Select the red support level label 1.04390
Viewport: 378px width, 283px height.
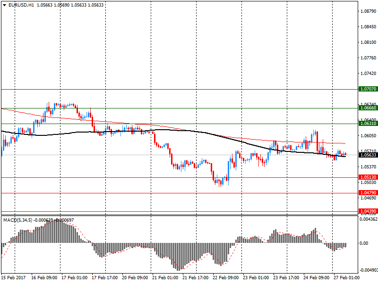pos(368,211)
